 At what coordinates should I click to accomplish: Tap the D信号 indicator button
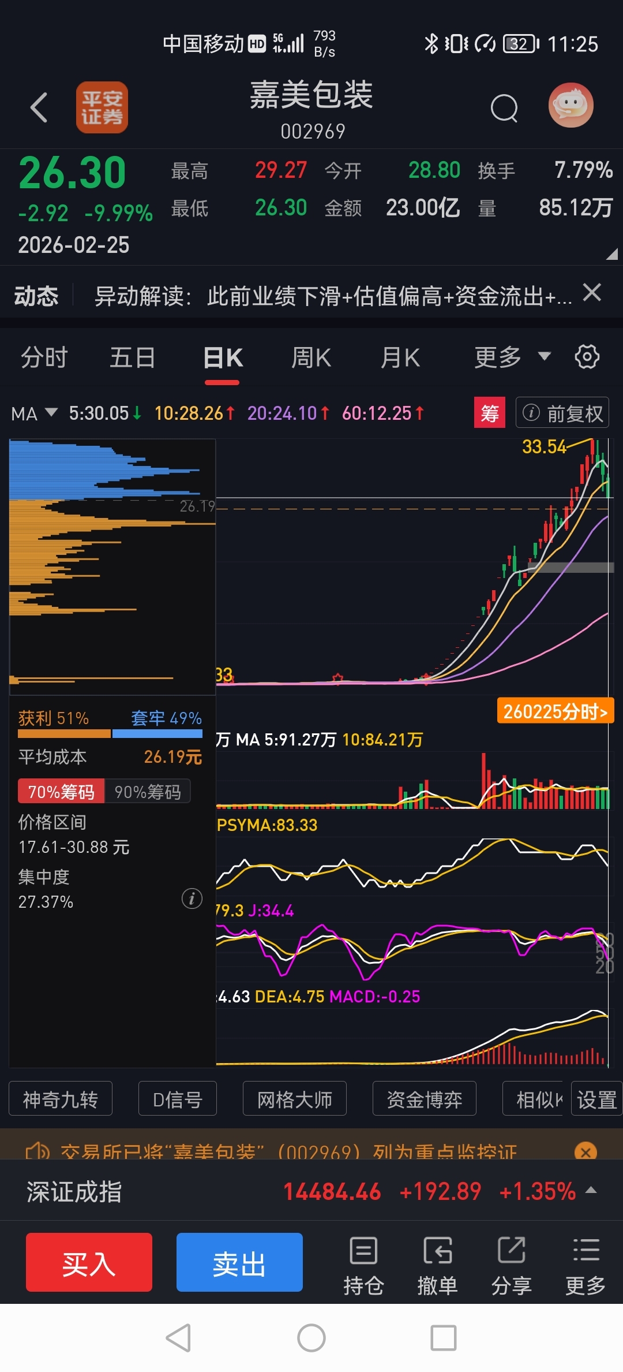(178, 1099)
